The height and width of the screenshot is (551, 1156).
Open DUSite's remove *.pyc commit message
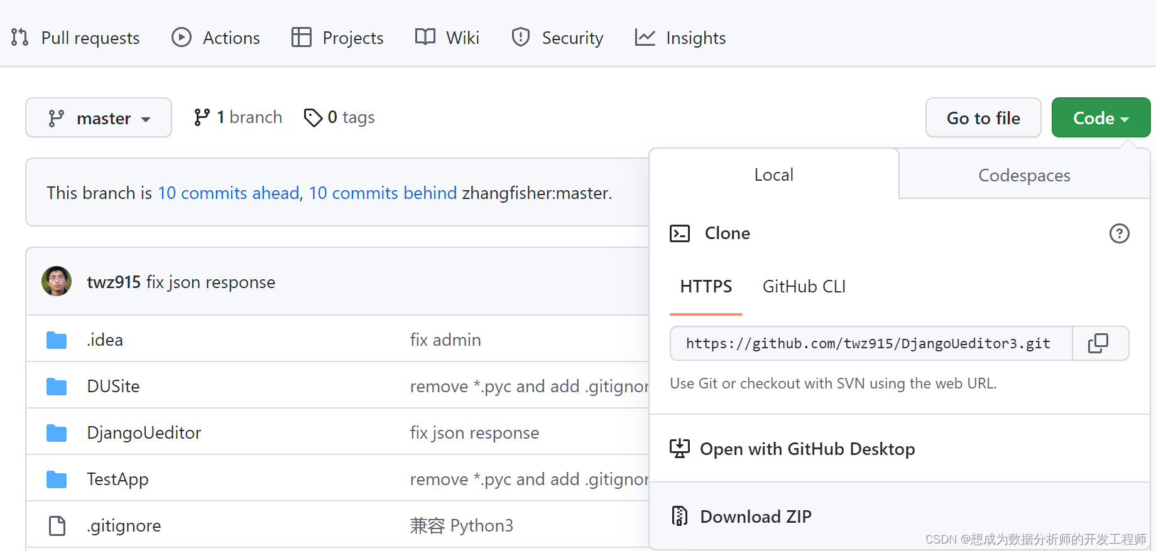tap(529, 386)
